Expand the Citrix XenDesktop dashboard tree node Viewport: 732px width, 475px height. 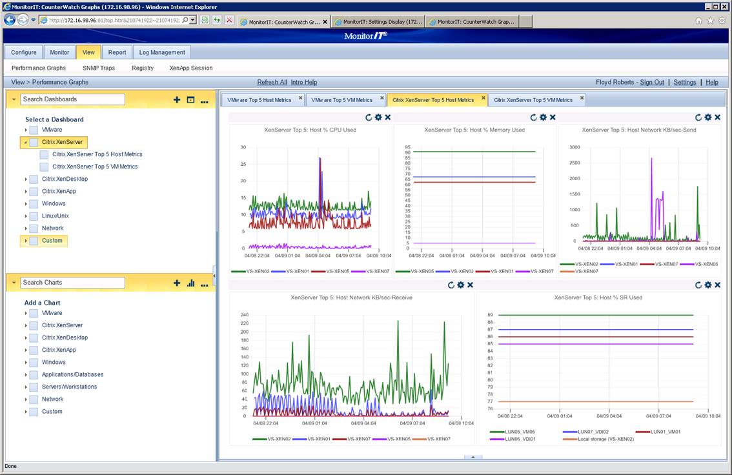26,179
